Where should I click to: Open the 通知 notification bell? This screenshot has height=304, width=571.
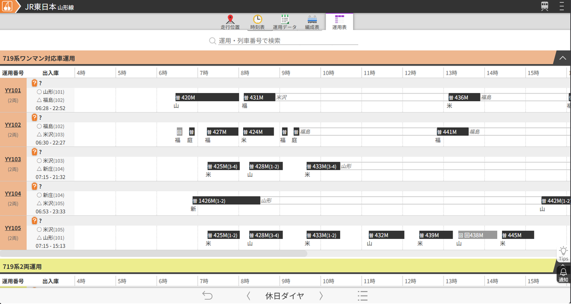tap(563, 275)
